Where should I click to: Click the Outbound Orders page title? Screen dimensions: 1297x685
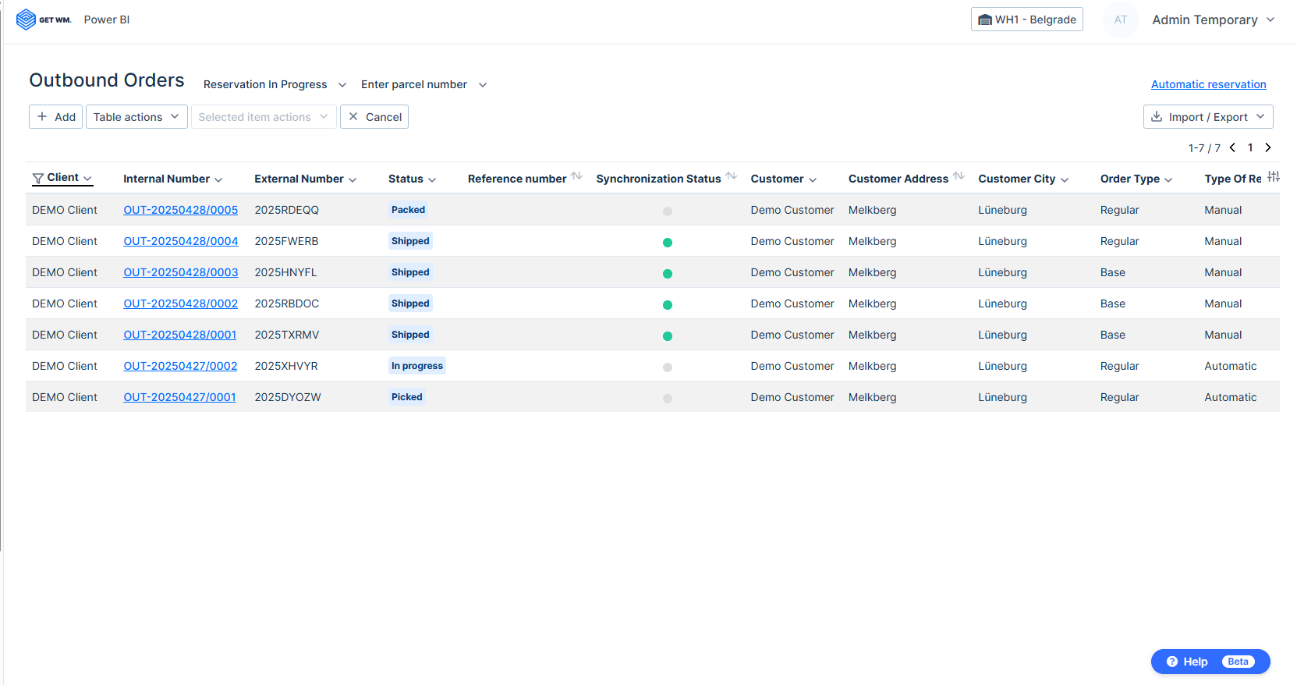pyautogui.click(x=107, y=80)
